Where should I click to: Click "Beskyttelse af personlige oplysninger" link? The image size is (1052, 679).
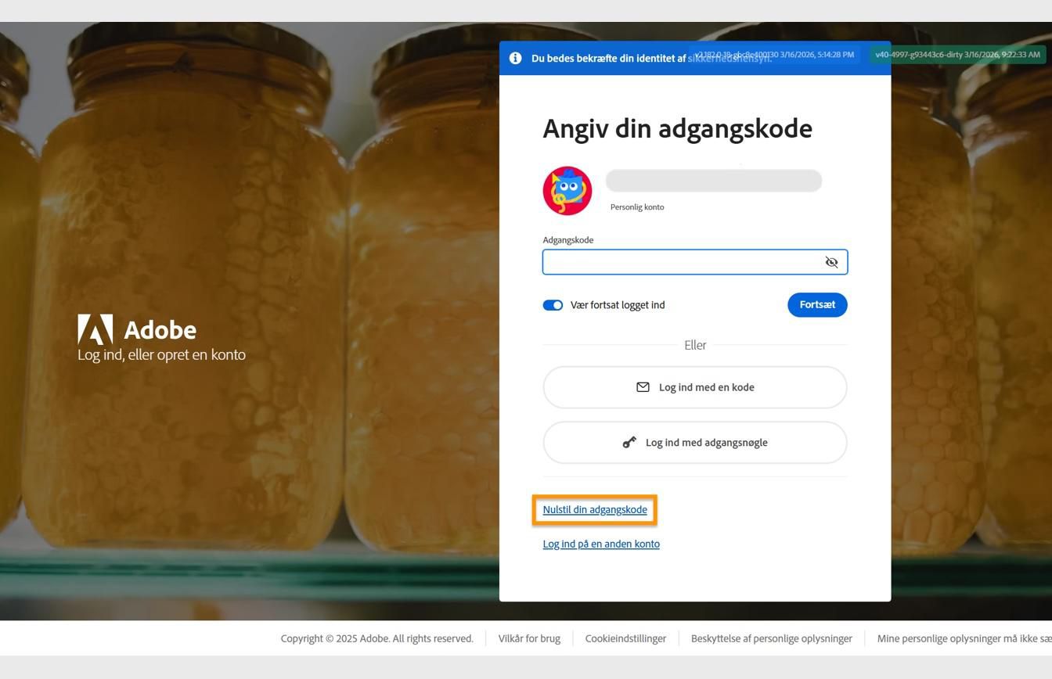[x=771, y=638]
